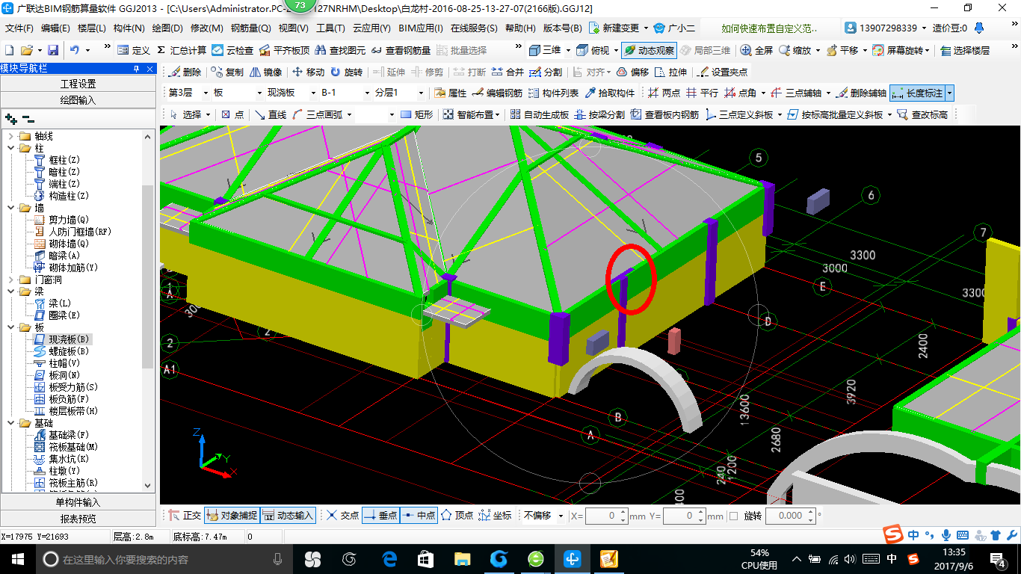Image resolution: width=1021 pixels, height=574 pixels.
Task: Click 偏移 offset tool
Action: point(632,72)
